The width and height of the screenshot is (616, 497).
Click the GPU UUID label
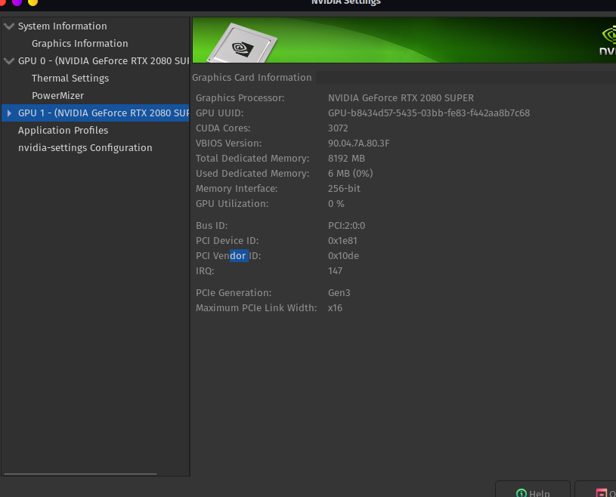point(220,113)
